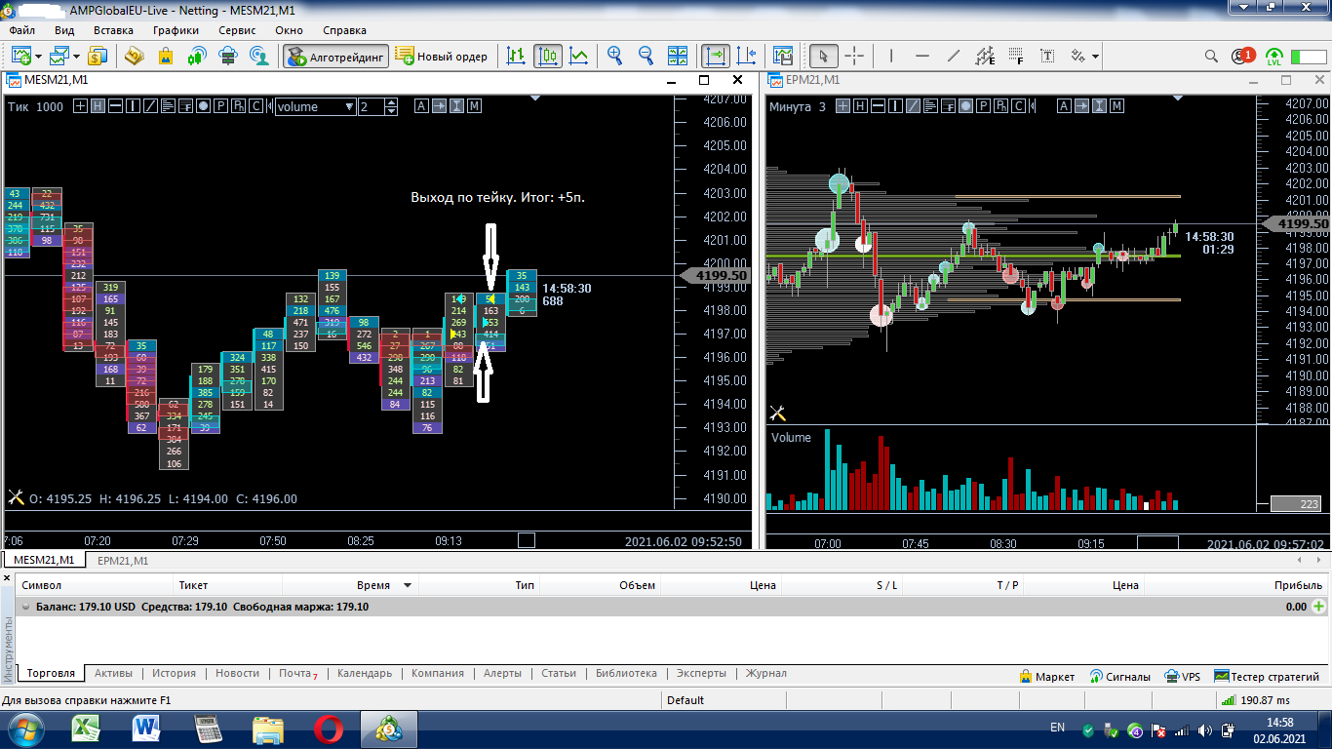The width and height of the screenshot is (1332, 749).
Task: Open the Тестер стратегий link
Action: (1267, 676)
